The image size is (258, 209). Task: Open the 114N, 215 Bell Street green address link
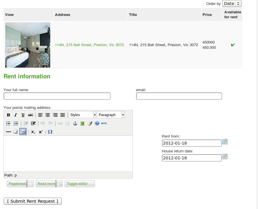tap(89, 45)
